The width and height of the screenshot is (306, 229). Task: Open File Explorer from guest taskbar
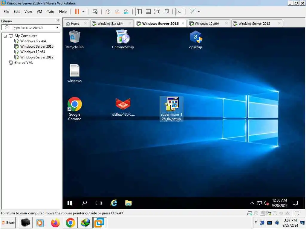coord(128,203)
